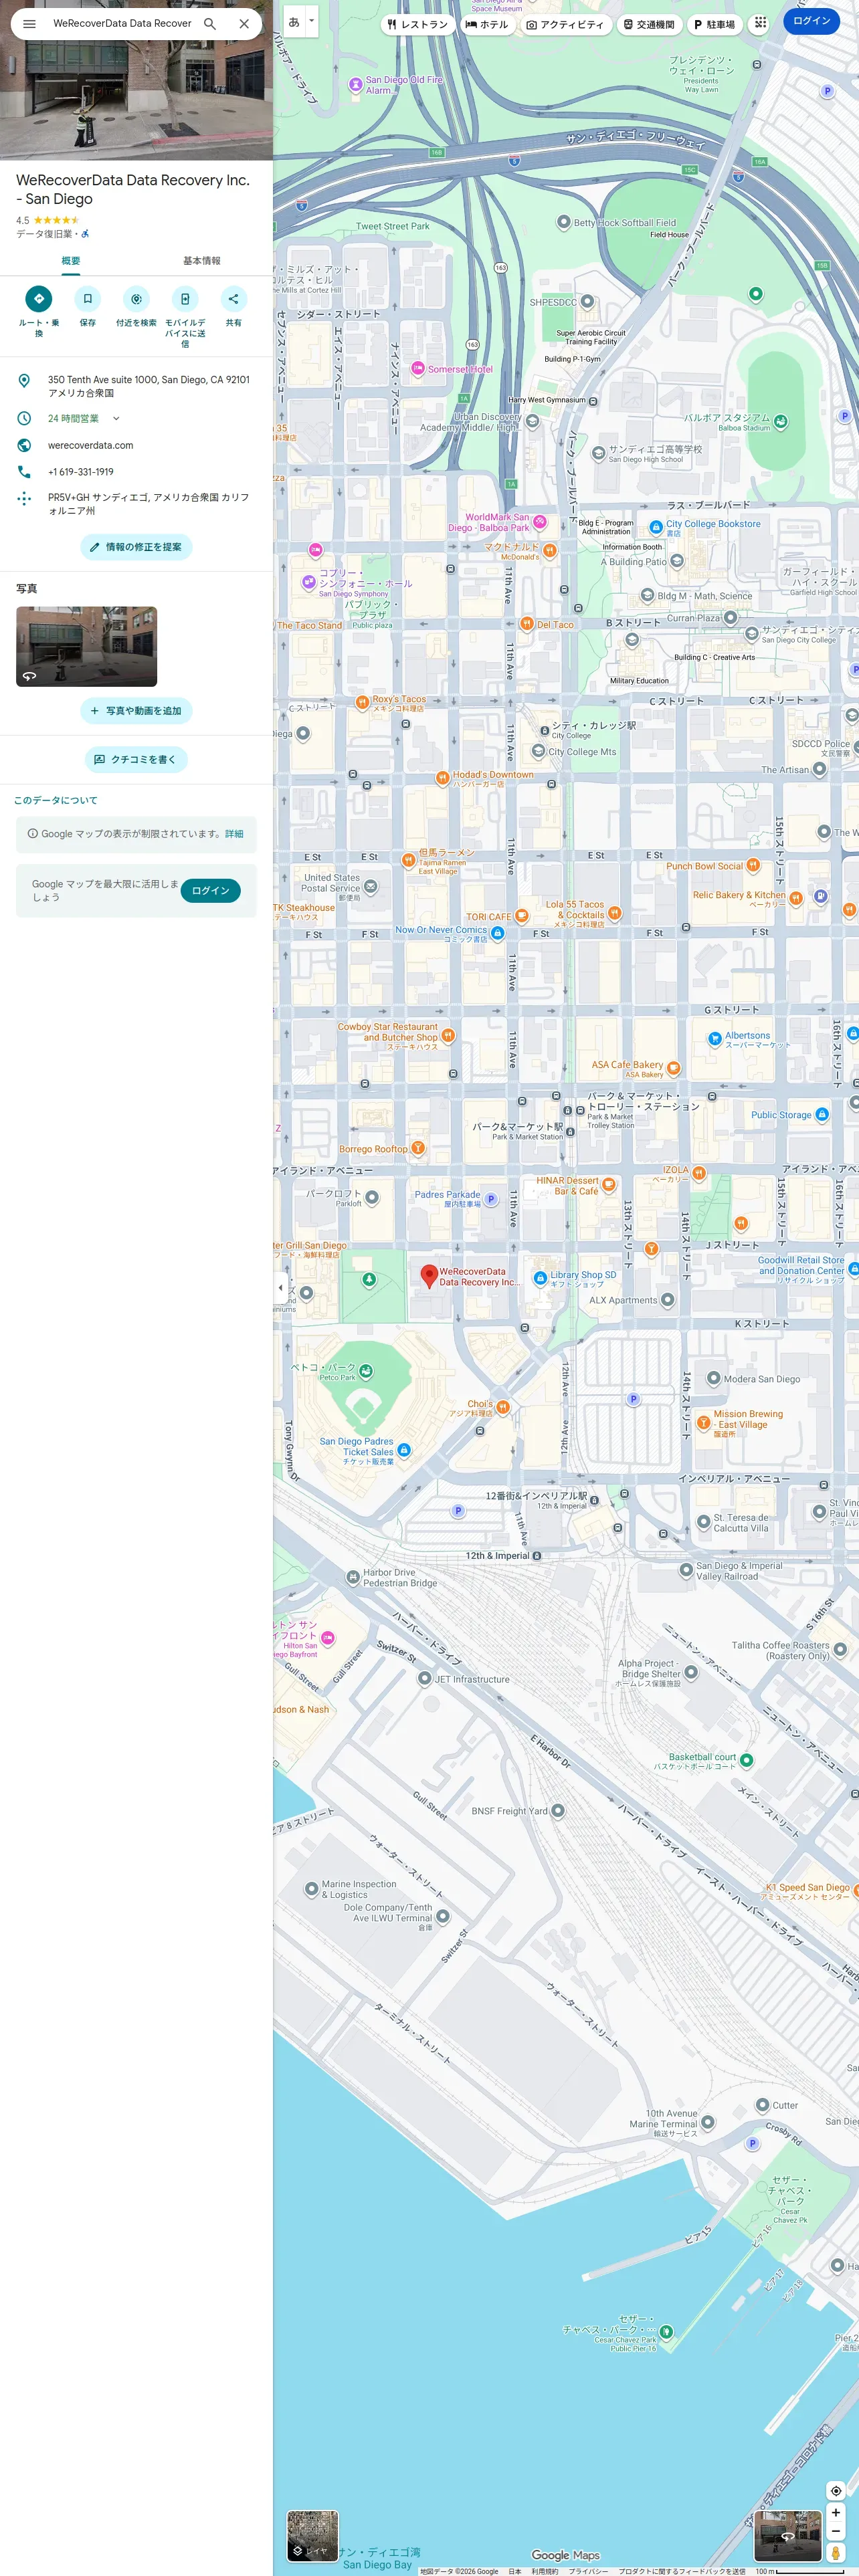
Task: Search nearby using 付近を検索 icon
Action: 136,298
